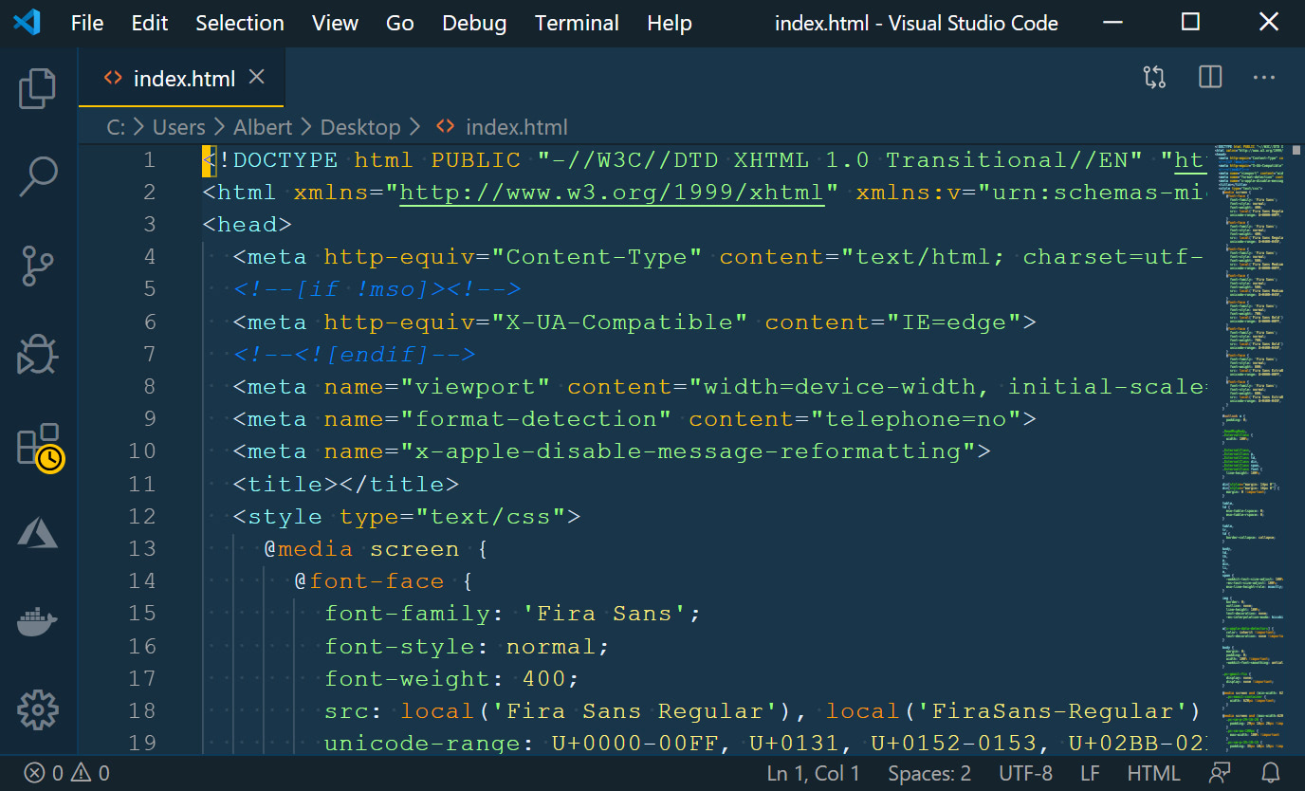Screen dimensions: 1305x791
Task: Click x-apple-disable-message-reformatting on line 10
Action: tap(688, 451)
